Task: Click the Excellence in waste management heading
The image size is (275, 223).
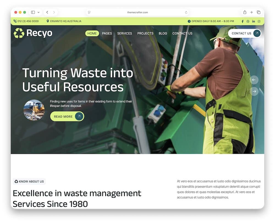Action: coord(77,198)
